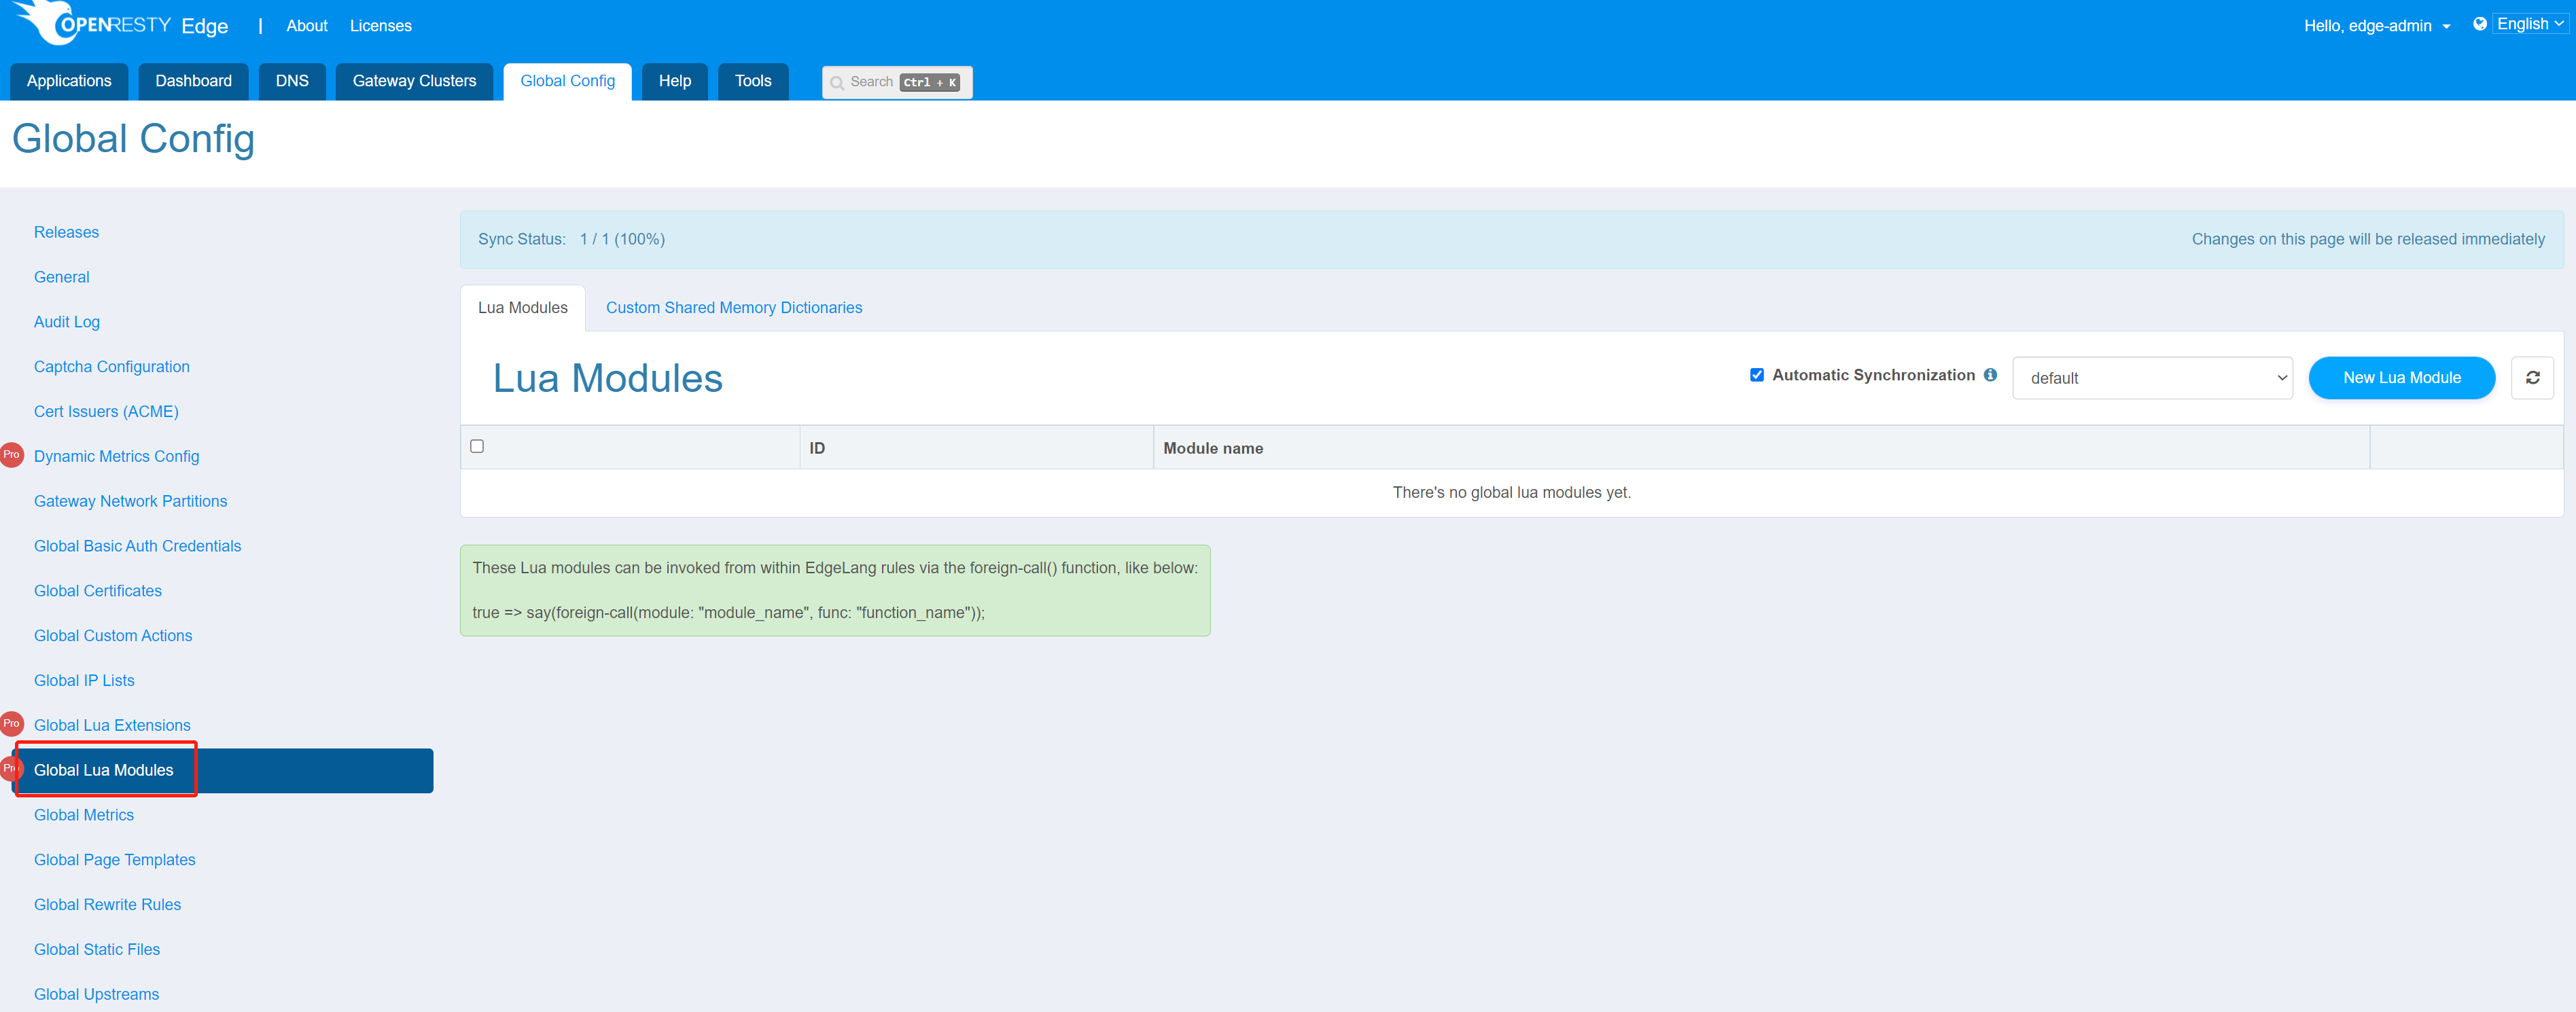The image size is (2576, 1012).
Task: Open Global Rewrite Rules in the sidebar
Action: (x=107, y=905)
